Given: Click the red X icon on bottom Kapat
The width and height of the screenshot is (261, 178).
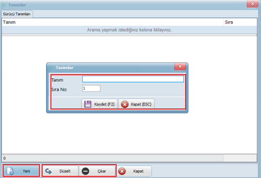Looking at the screenshot, I should click(122, 171).
